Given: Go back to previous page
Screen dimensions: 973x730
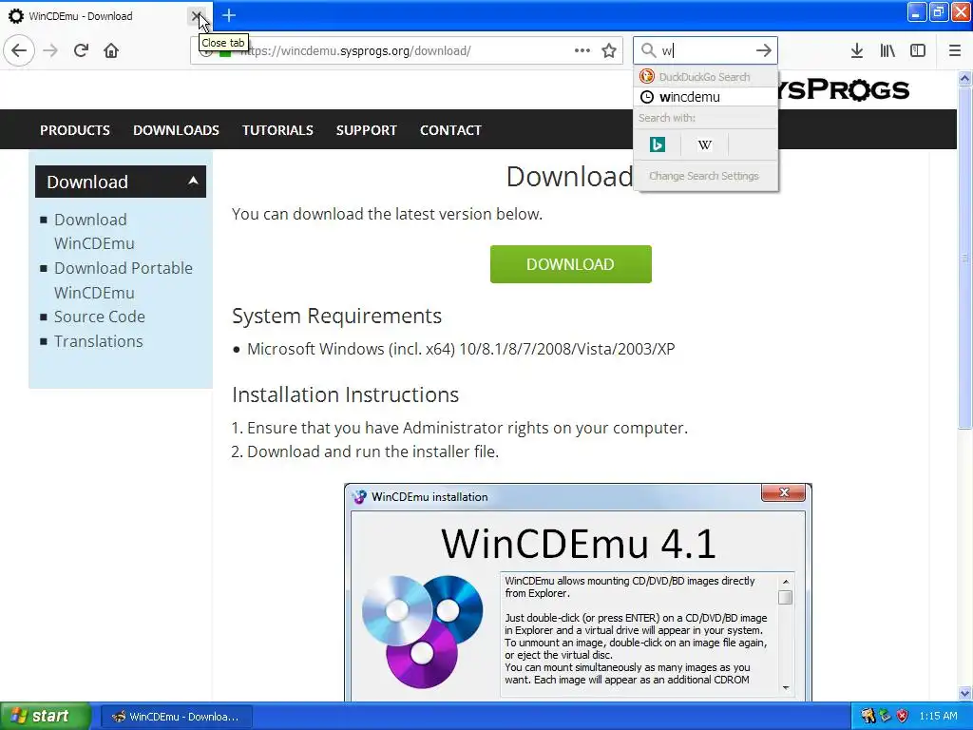Looking at the screenshot, I should (x=19, y=50).
